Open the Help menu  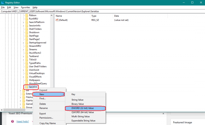(35, 7)
